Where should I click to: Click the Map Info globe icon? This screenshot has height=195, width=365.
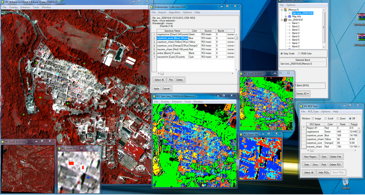click(x=289, y=16)
